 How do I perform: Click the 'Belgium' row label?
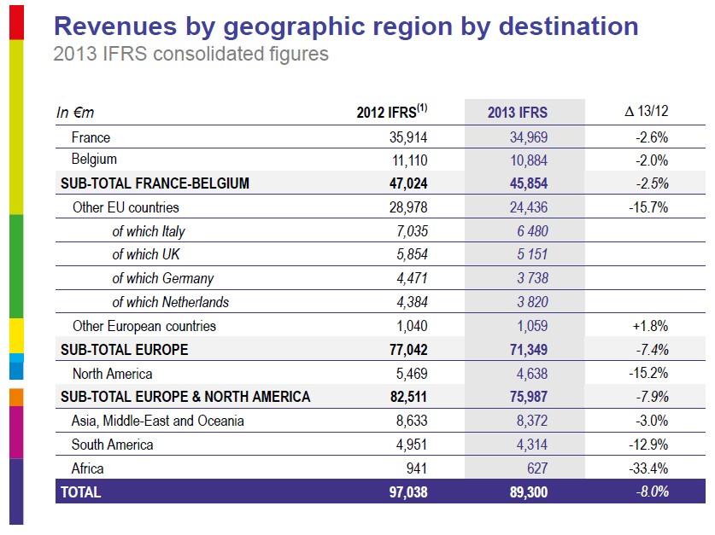[x=94, y=160]
